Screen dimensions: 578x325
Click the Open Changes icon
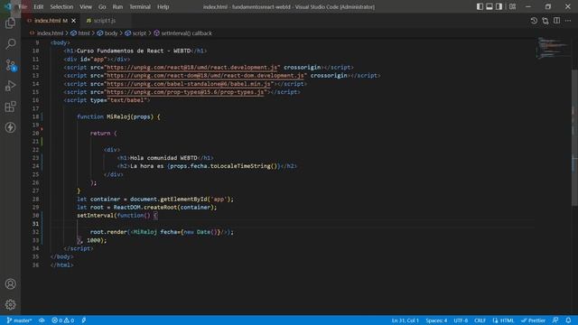click(x=545, y=21)
